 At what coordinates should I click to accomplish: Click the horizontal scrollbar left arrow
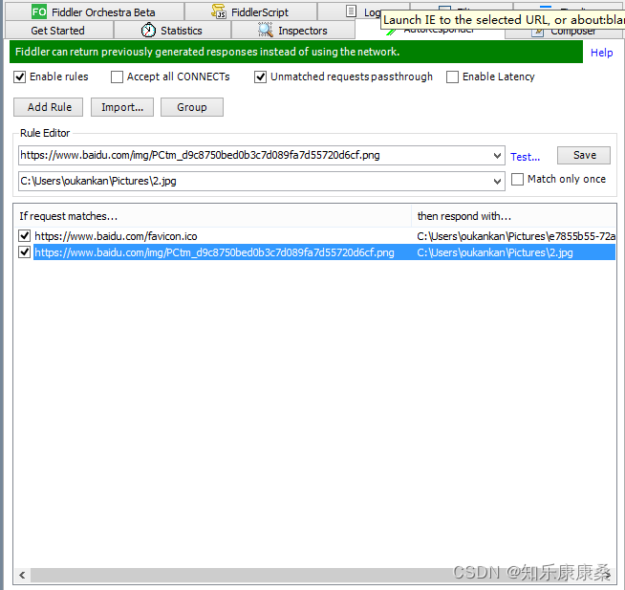(x=22, y=575)
